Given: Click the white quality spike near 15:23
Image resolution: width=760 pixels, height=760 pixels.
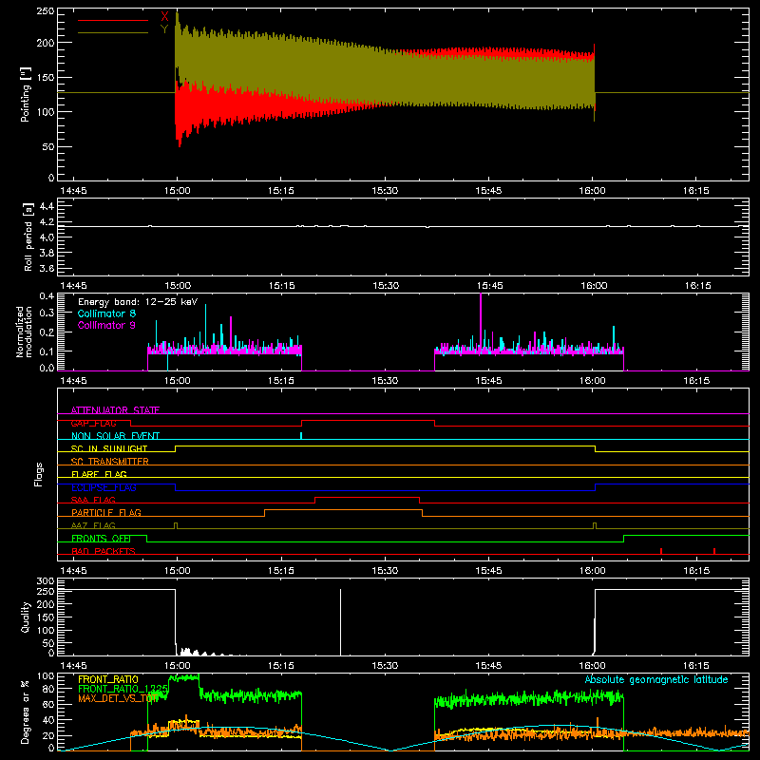Looking at the screenshot, I should [340, 622].
